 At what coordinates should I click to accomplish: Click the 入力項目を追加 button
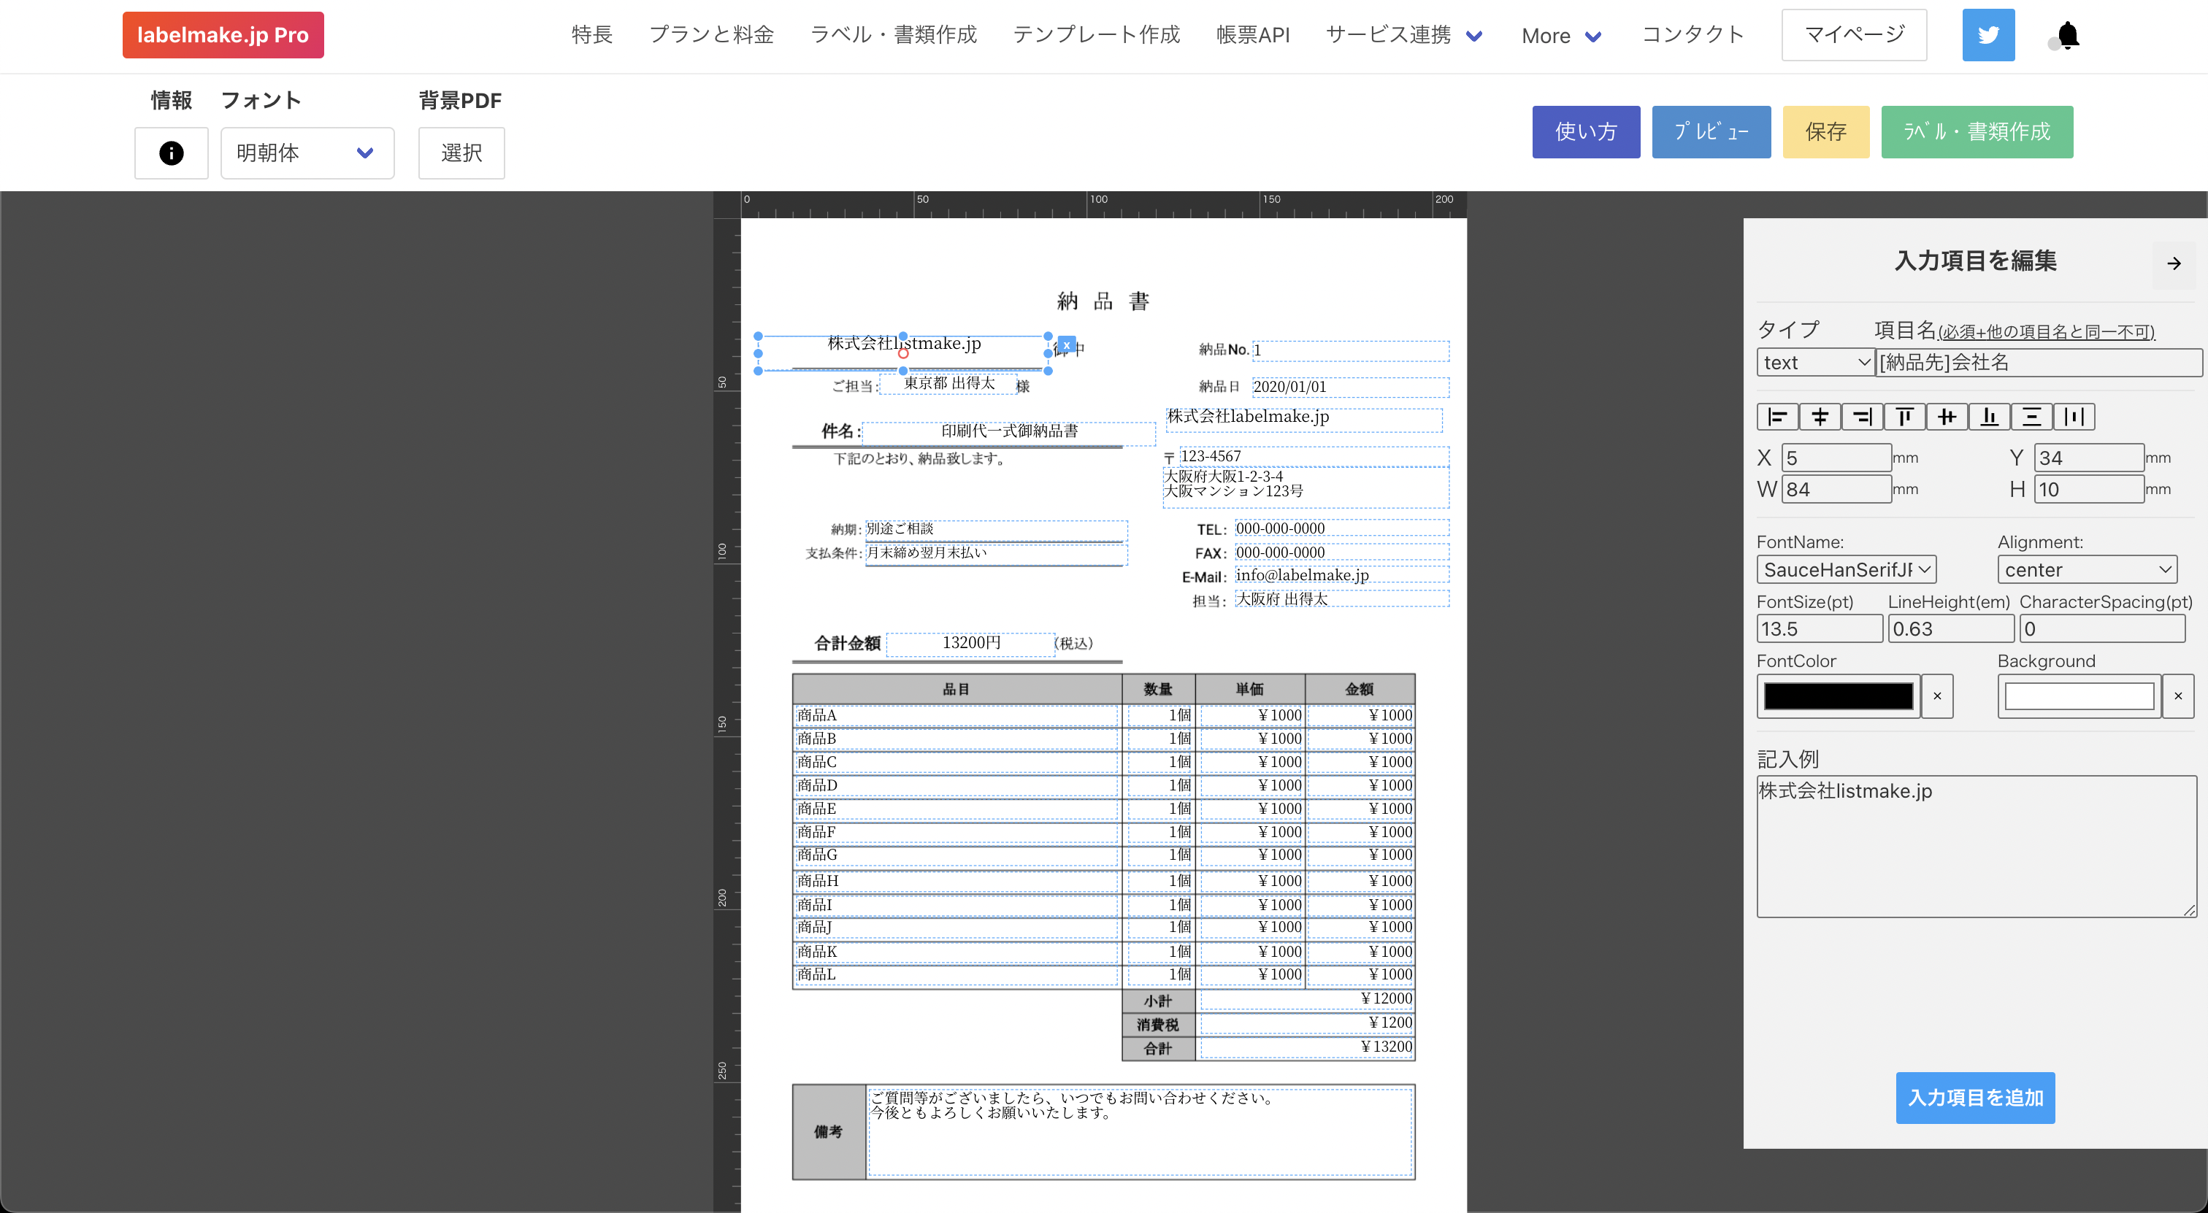click(1975, 1098)
